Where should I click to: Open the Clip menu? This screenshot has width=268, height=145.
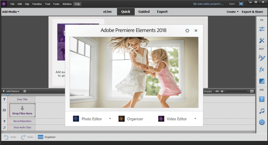27,4
